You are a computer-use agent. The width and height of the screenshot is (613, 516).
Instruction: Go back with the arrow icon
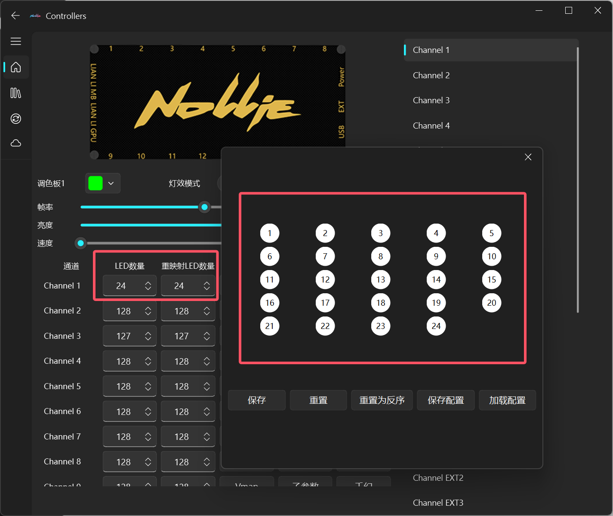(15, 16)
